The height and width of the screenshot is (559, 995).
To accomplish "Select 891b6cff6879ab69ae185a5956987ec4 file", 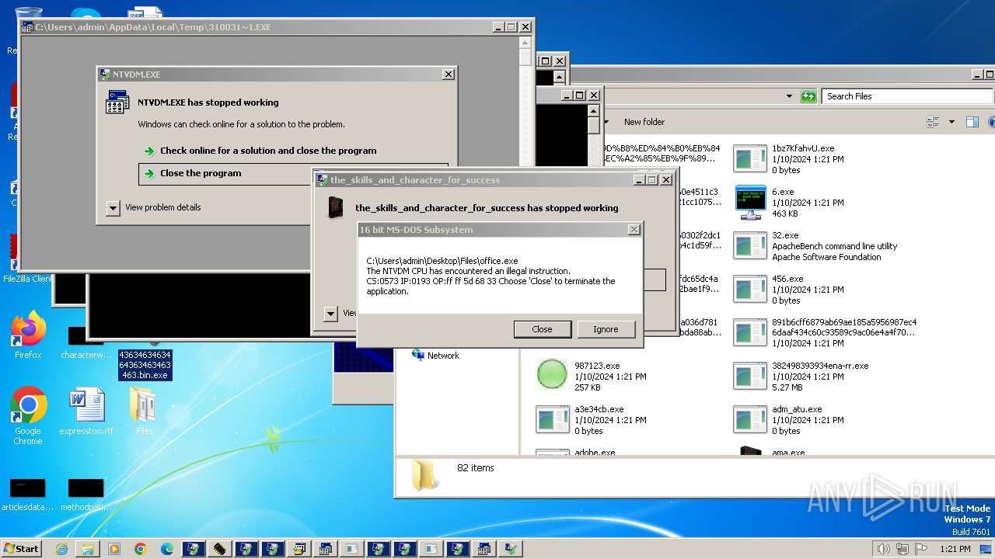I will coord(824,332).
